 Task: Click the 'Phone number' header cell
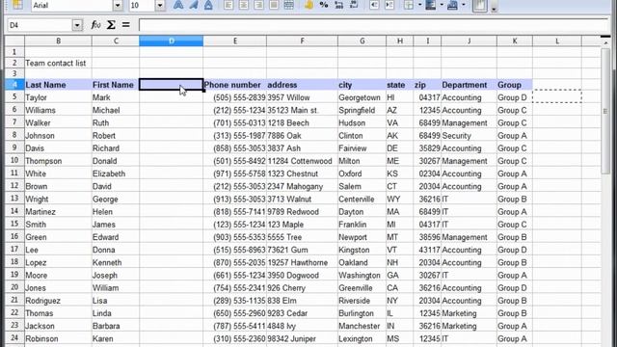[235, 85]
